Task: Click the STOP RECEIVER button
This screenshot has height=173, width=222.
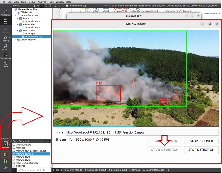Action: click(201, 141)
